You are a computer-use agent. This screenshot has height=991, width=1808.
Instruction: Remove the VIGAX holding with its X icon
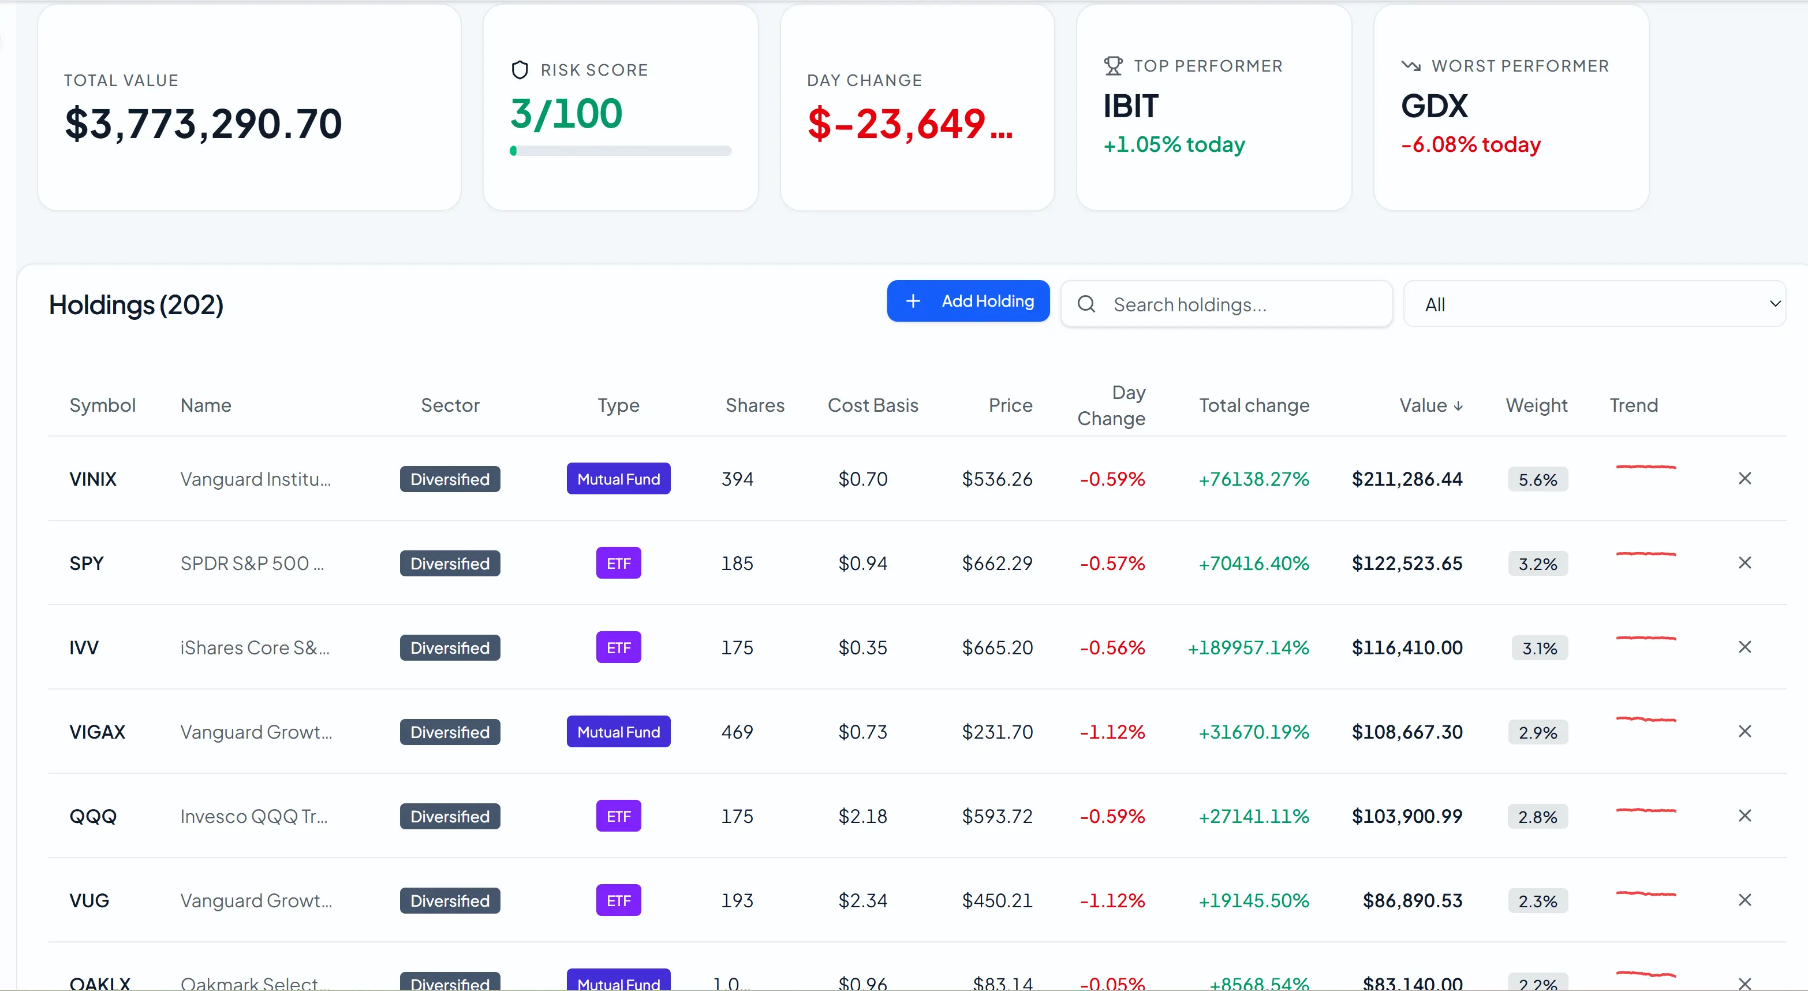tap(1744, 731)
